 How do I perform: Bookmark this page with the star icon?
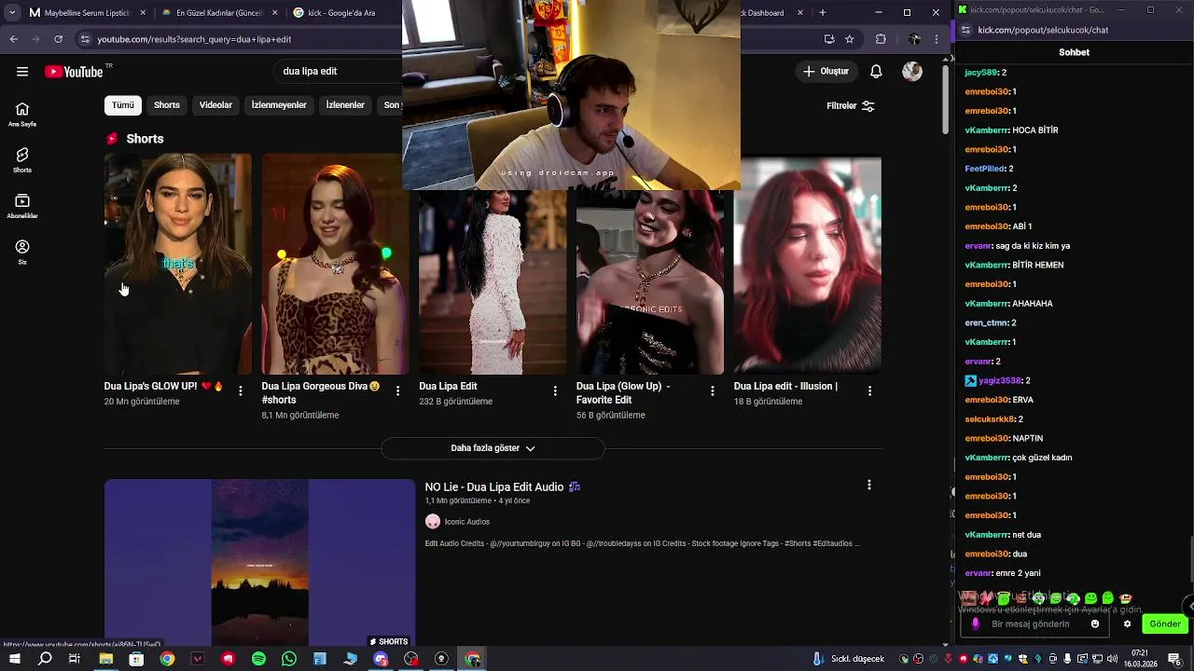(x=849, y=39)
